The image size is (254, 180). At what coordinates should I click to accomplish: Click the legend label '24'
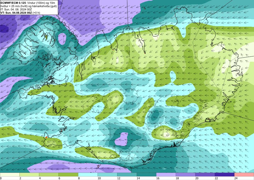[x=236, y=178]
